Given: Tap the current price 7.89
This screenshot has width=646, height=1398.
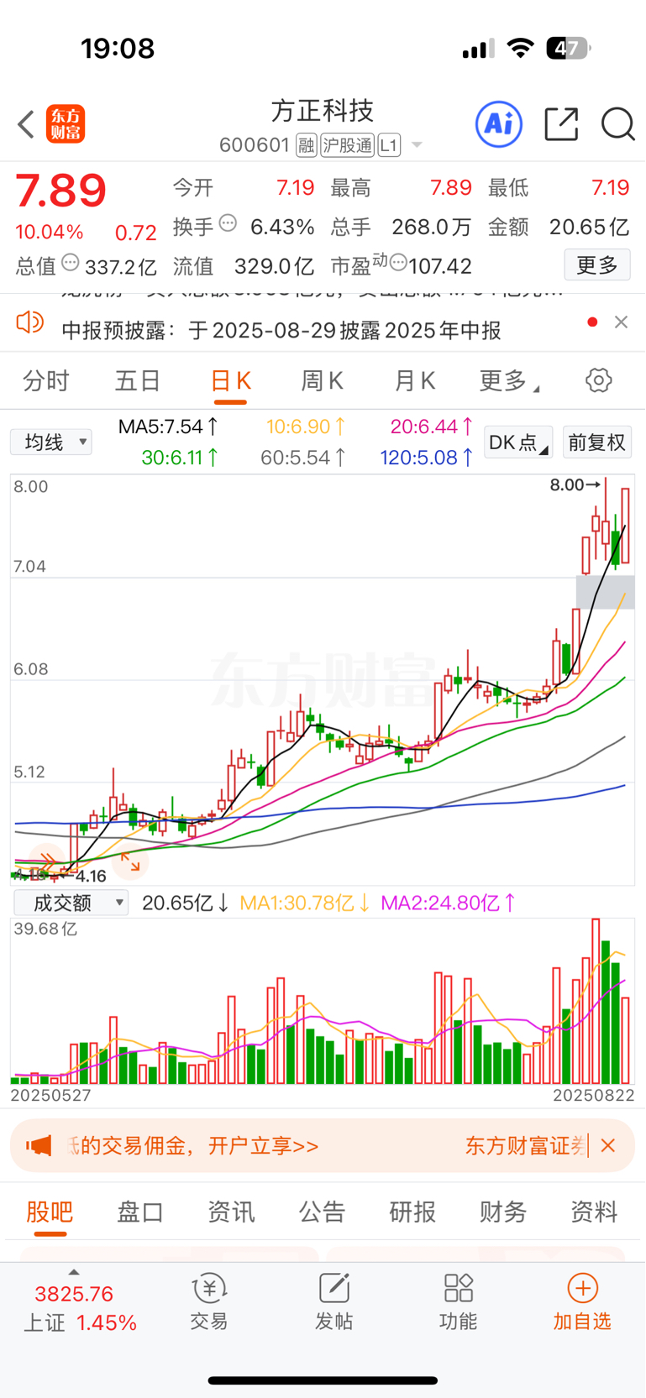Looking at the screenshot, I should tap(61, 191).
